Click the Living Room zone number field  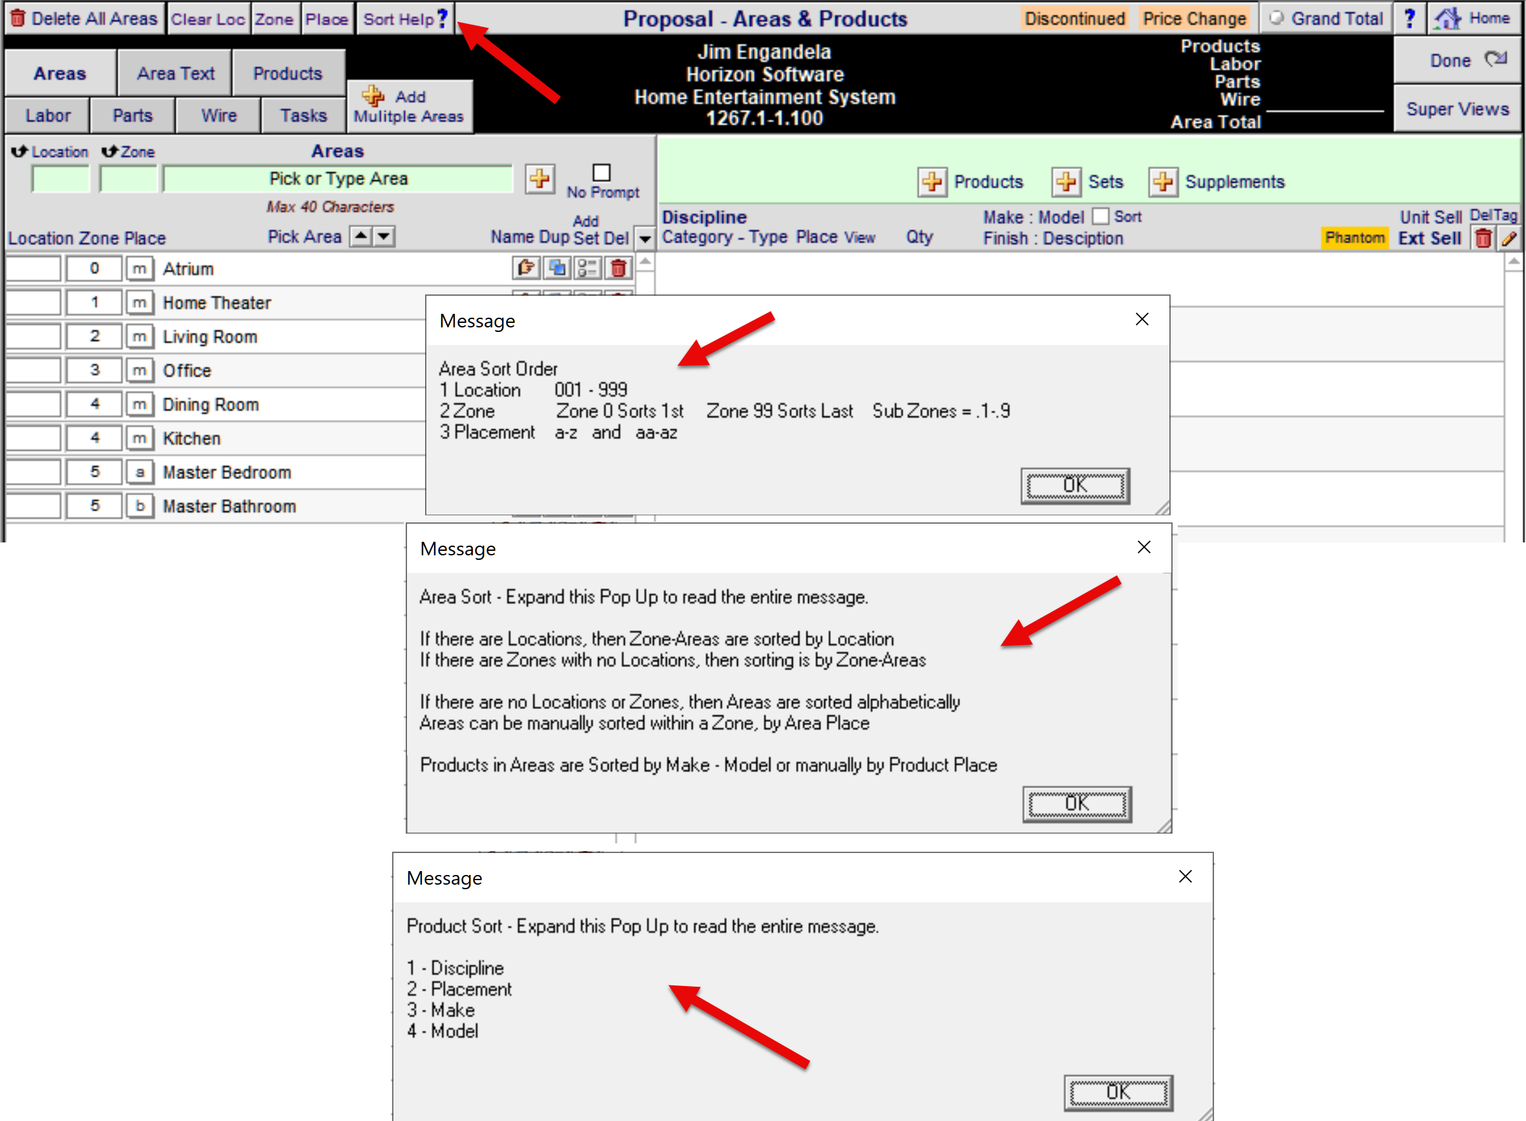tap(94, 336)
